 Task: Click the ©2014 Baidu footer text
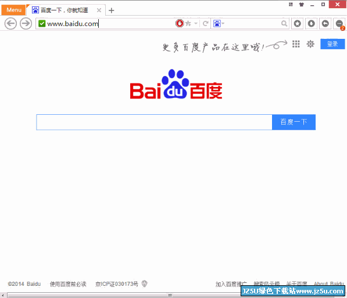[x=24, y=284]
